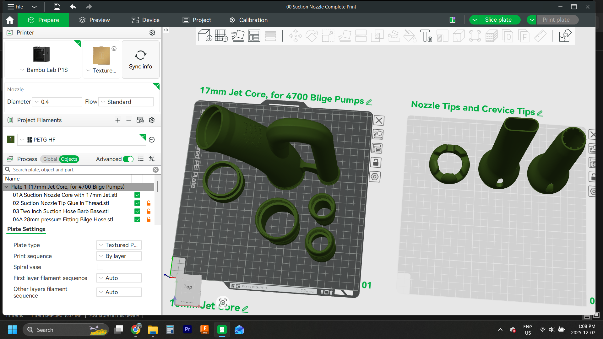
Task: Click the Sync info button
Action: (x=140, y=59)
